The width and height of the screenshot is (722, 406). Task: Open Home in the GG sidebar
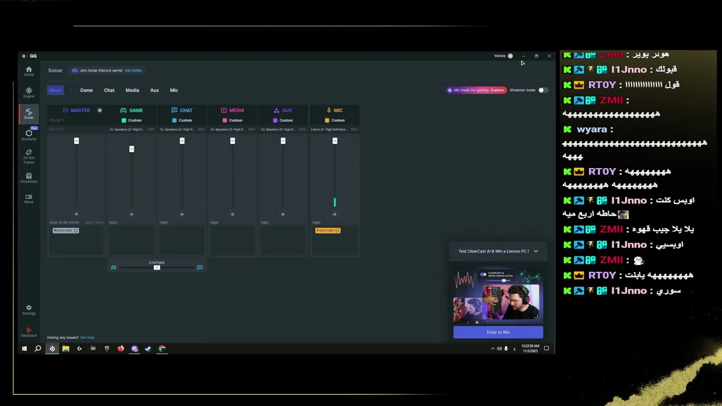point(29,71)
